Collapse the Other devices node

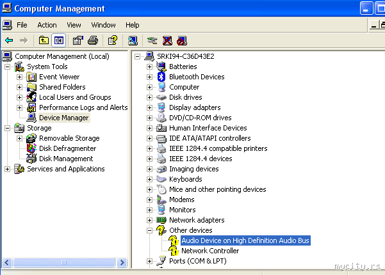(x=149, y=230)
